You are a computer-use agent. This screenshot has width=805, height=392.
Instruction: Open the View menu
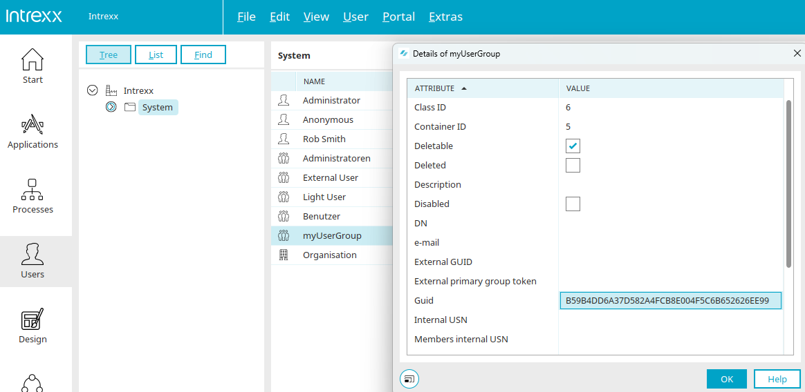pyautogui.click(x=316, y=17)
